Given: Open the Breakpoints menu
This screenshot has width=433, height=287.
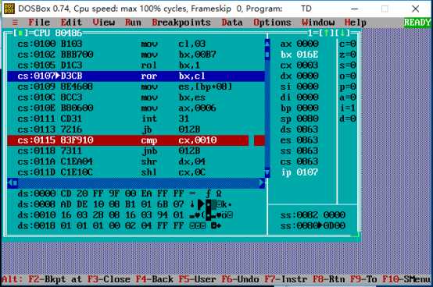Looking at the screenshot, I should click(181, 23).
